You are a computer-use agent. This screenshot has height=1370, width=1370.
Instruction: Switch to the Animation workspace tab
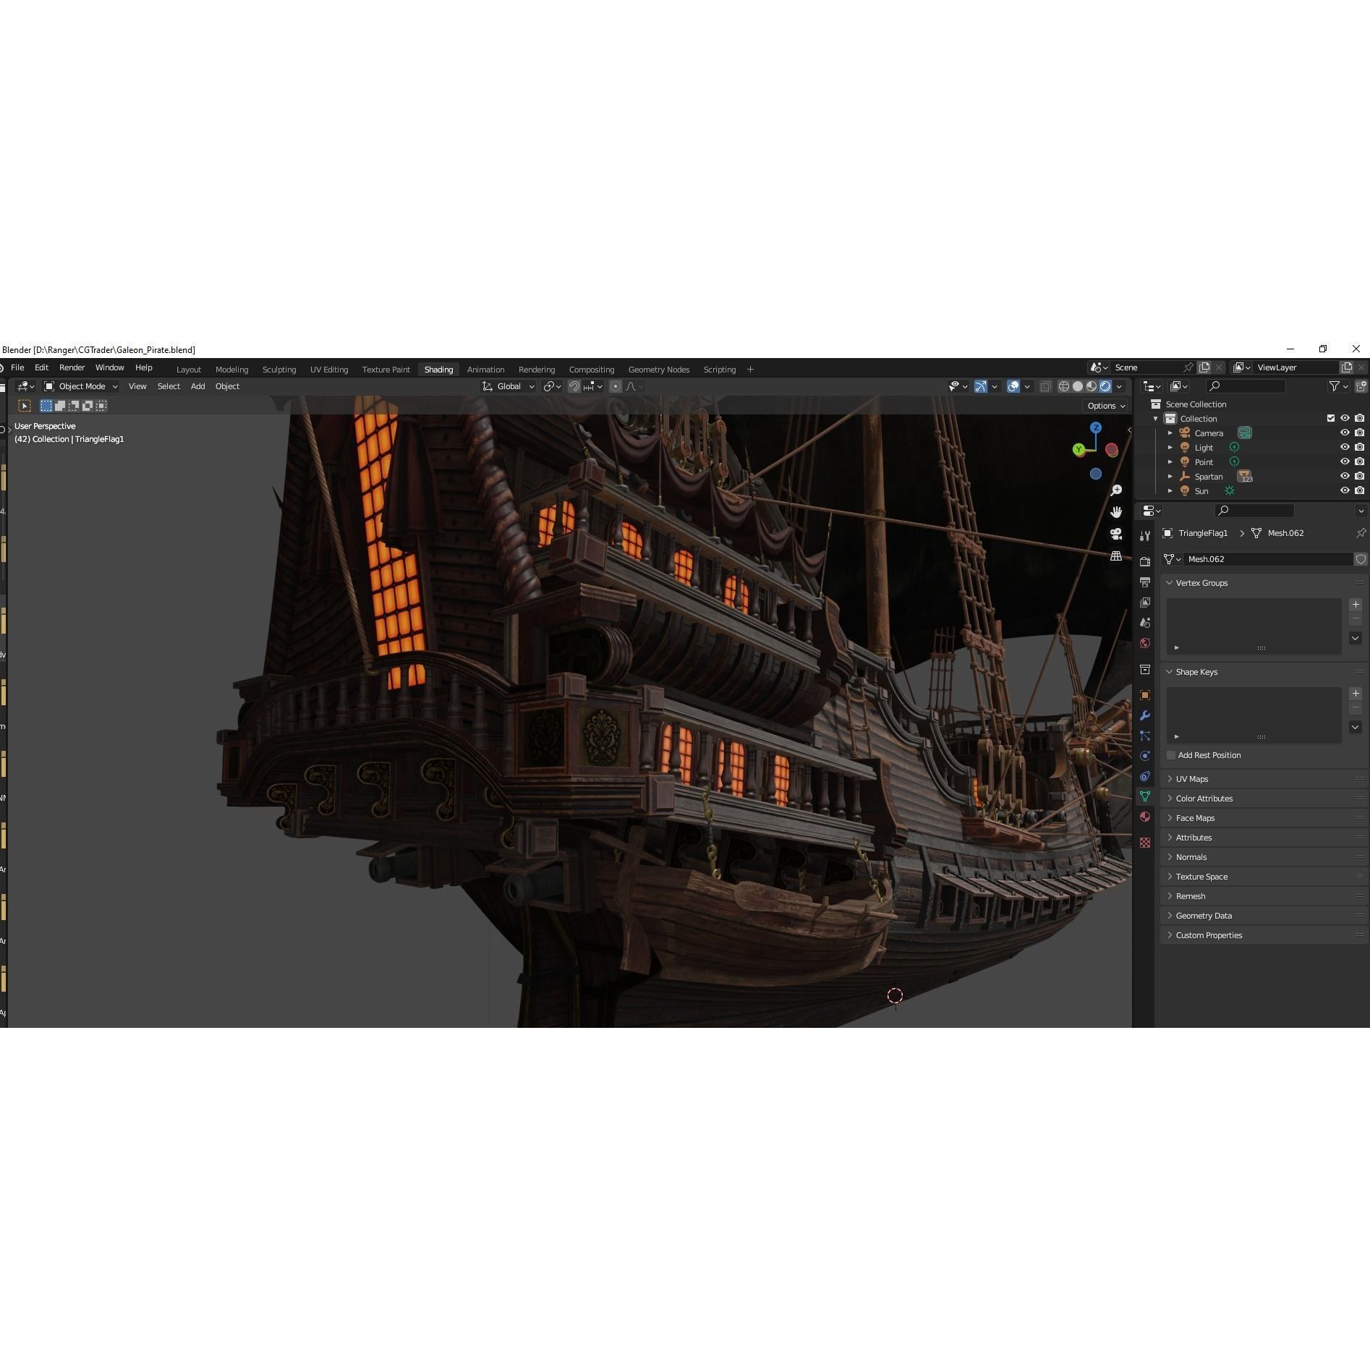point(485,369)
